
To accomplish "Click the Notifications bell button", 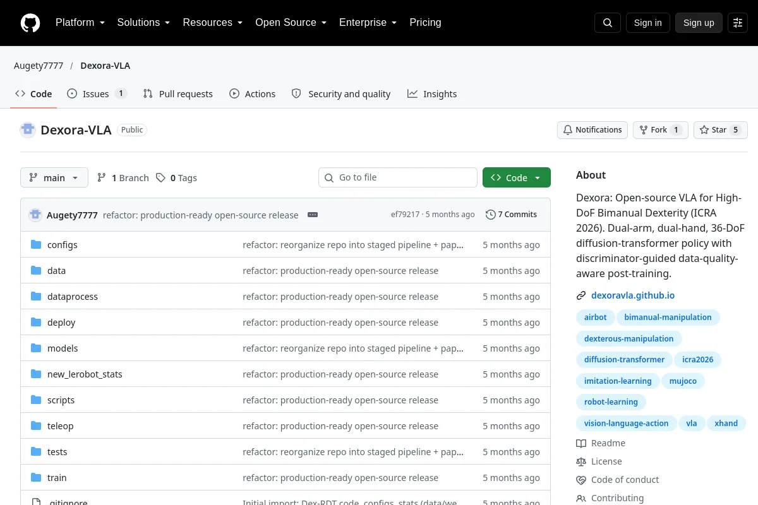I will [593, 130].
